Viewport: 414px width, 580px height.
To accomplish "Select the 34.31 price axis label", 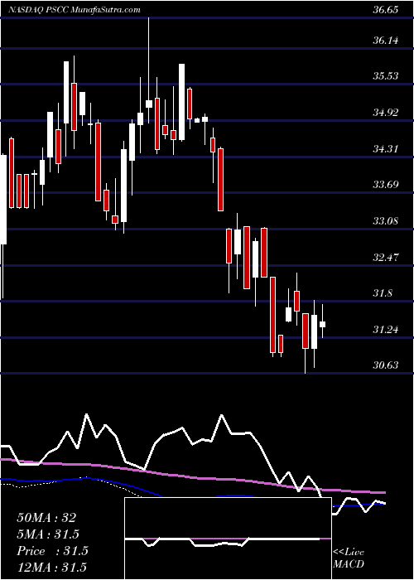I will coord(385,149).
